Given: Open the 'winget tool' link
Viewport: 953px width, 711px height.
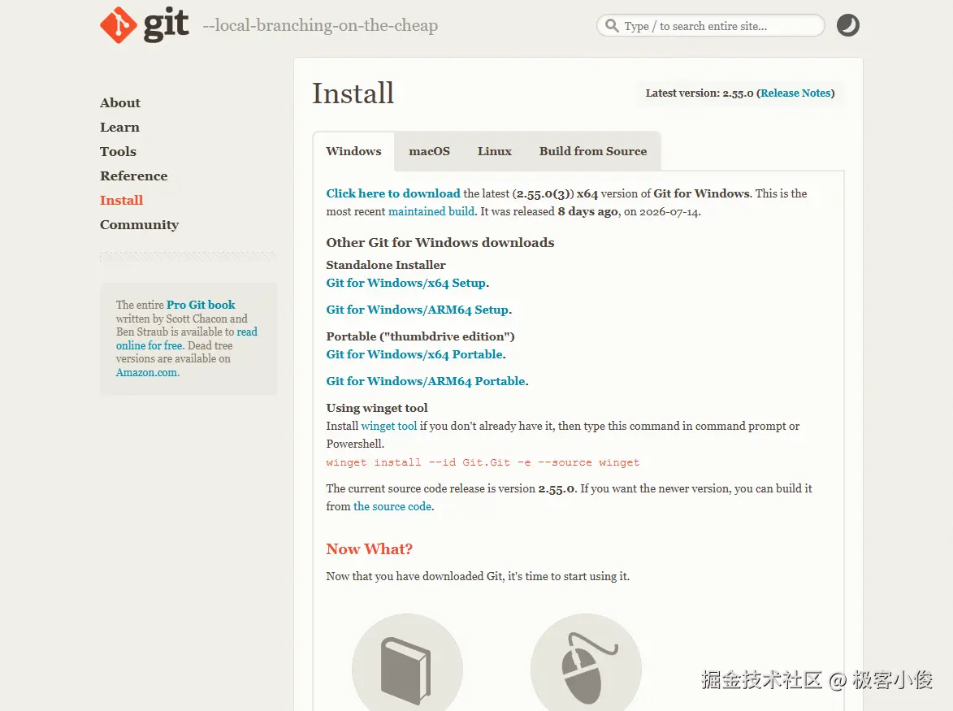Looking at the screenshot, I should (389, 426).
